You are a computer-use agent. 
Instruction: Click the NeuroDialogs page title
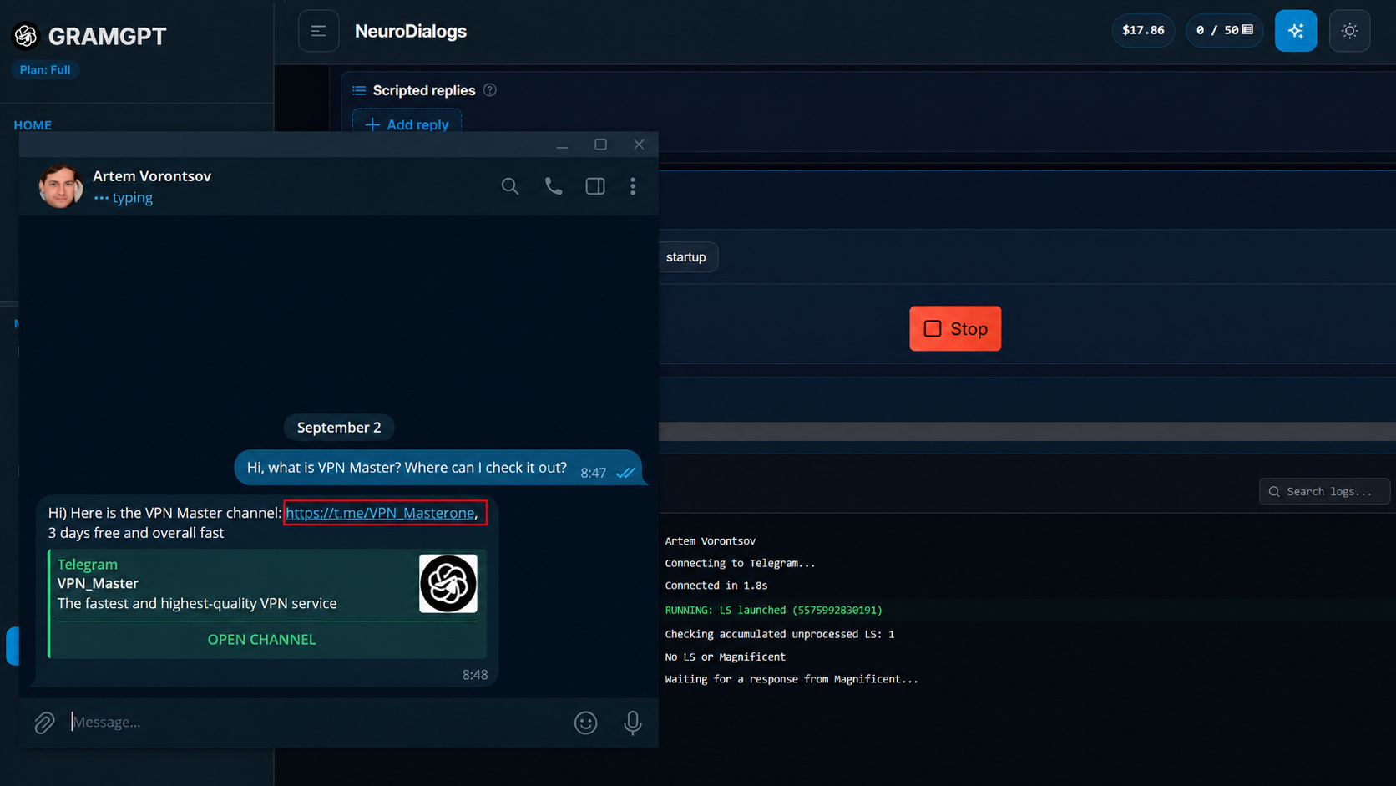pyautogui.click(x=411, y=31)
